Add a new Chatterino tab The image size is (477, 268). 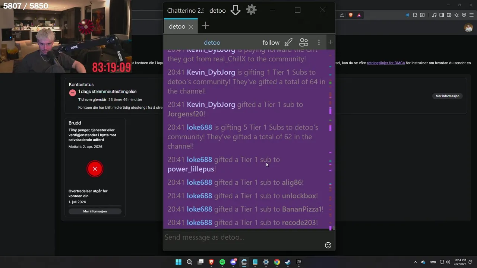pyautogui.click(x=205, y=26)
